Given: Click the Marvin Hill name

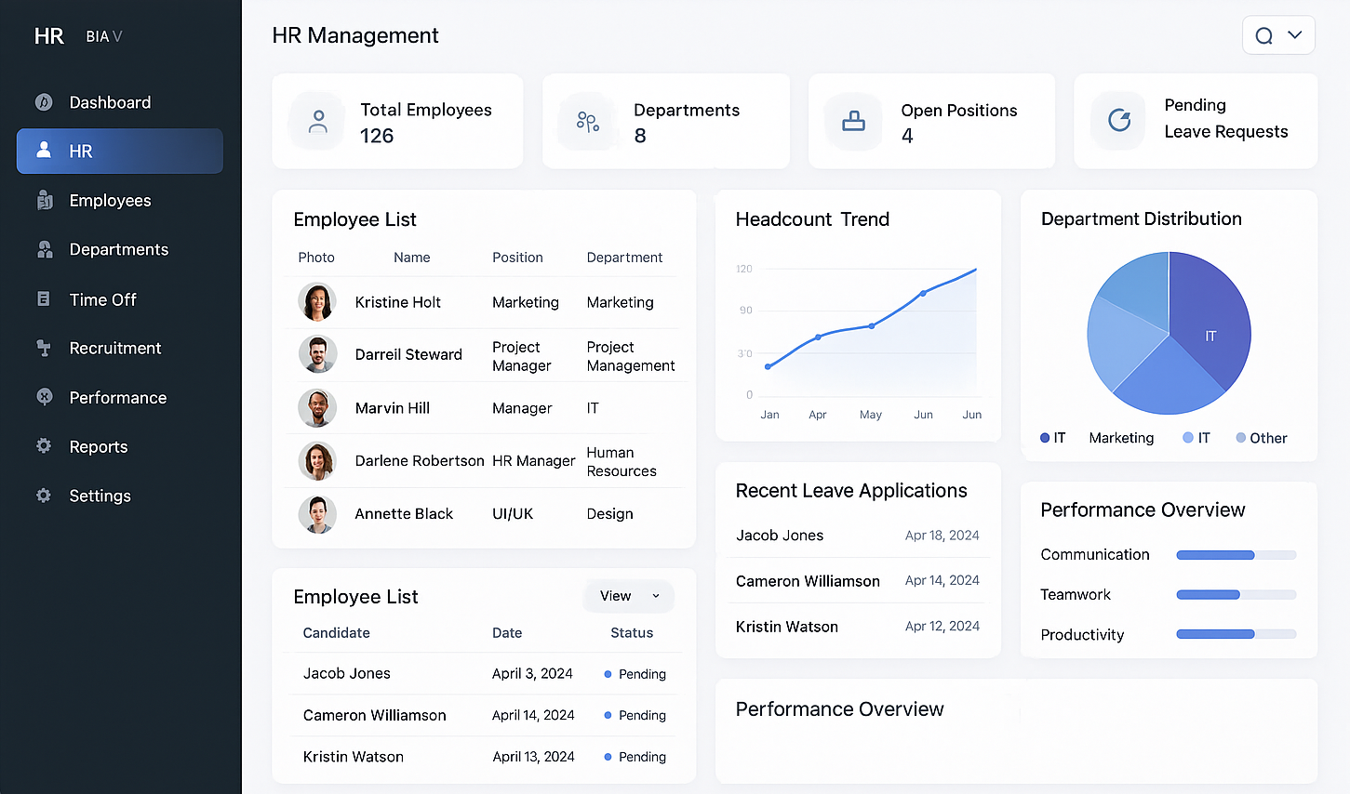Looking at the screenshot, I should click(393, 407).
